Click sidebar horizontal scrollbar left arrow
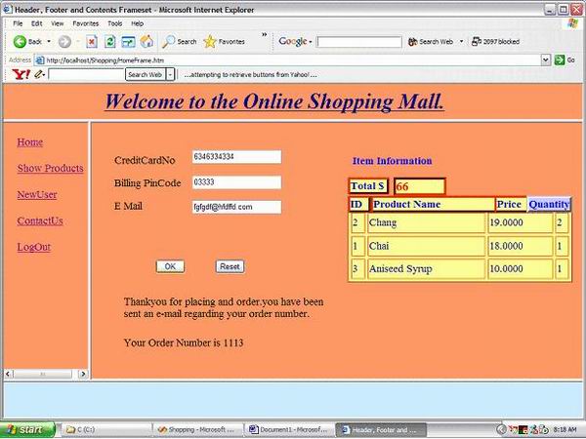The width and height of the screenshot is (586, 439). click(8, 374)
